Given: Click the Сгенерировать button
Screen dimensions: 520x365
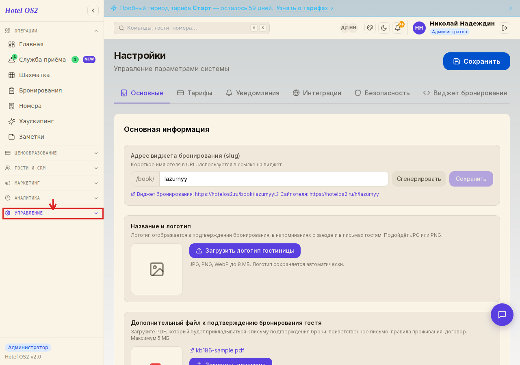Looking at the screenshot, I should [x=419, y=179].
